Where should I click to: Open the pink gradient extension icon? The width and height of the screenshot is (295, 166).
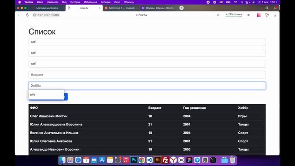coord(259,15)
